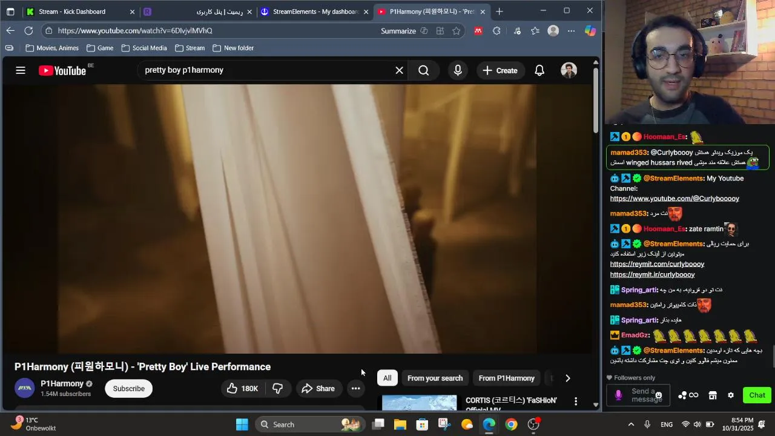This screenshot has height=436, width=775.
Task: Open YouTube account avatar menu
Action: (569, 71)
